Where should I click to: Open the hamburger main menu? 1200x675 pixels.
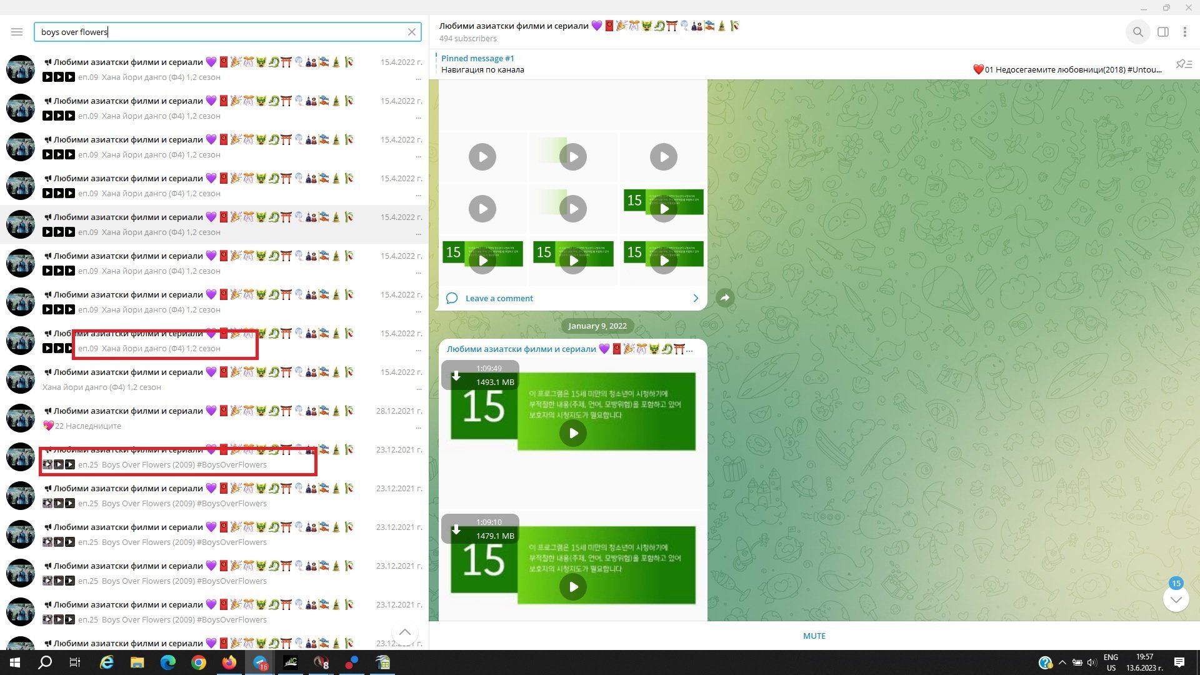pyautogui.click(x=17, y=32)
